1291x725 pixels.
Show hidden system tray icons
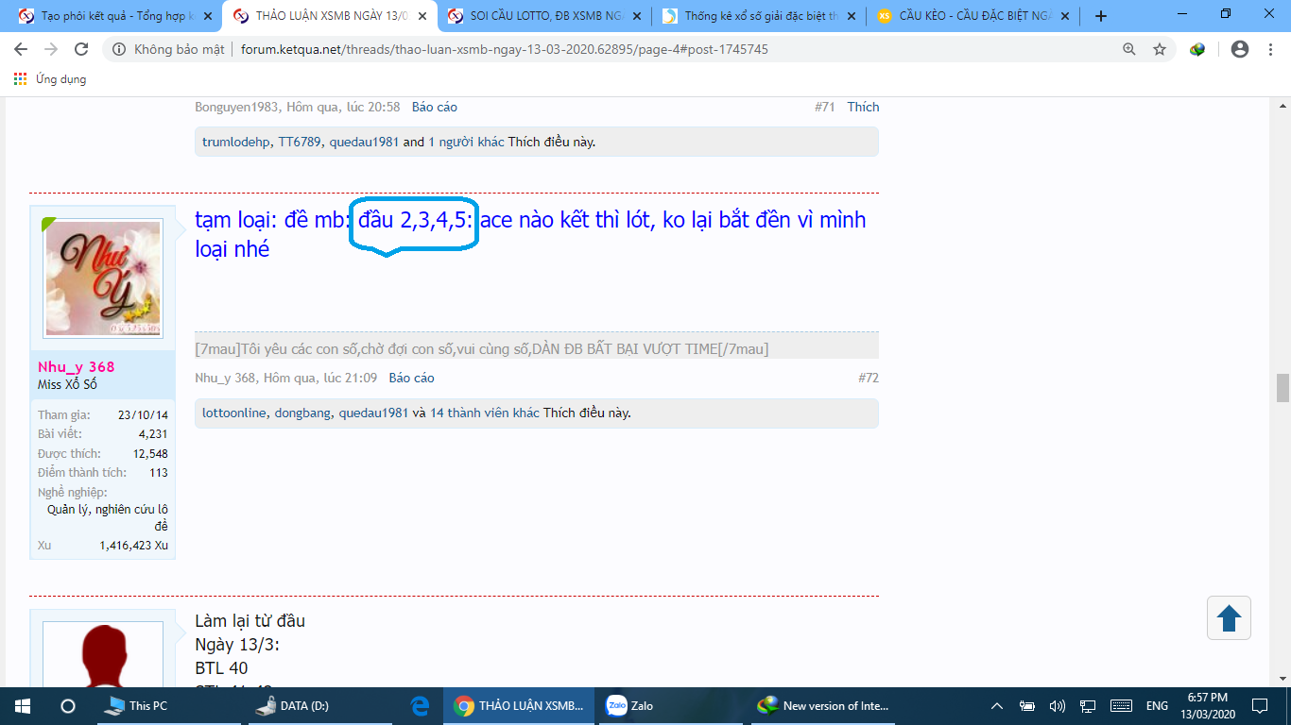click(x=996, y=705)
